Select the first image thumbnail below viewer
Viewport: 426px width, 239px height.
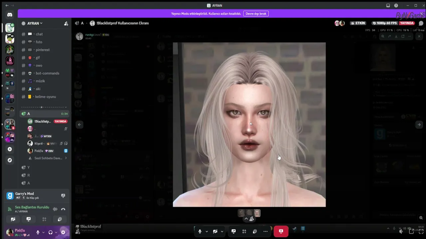(241, 213)
